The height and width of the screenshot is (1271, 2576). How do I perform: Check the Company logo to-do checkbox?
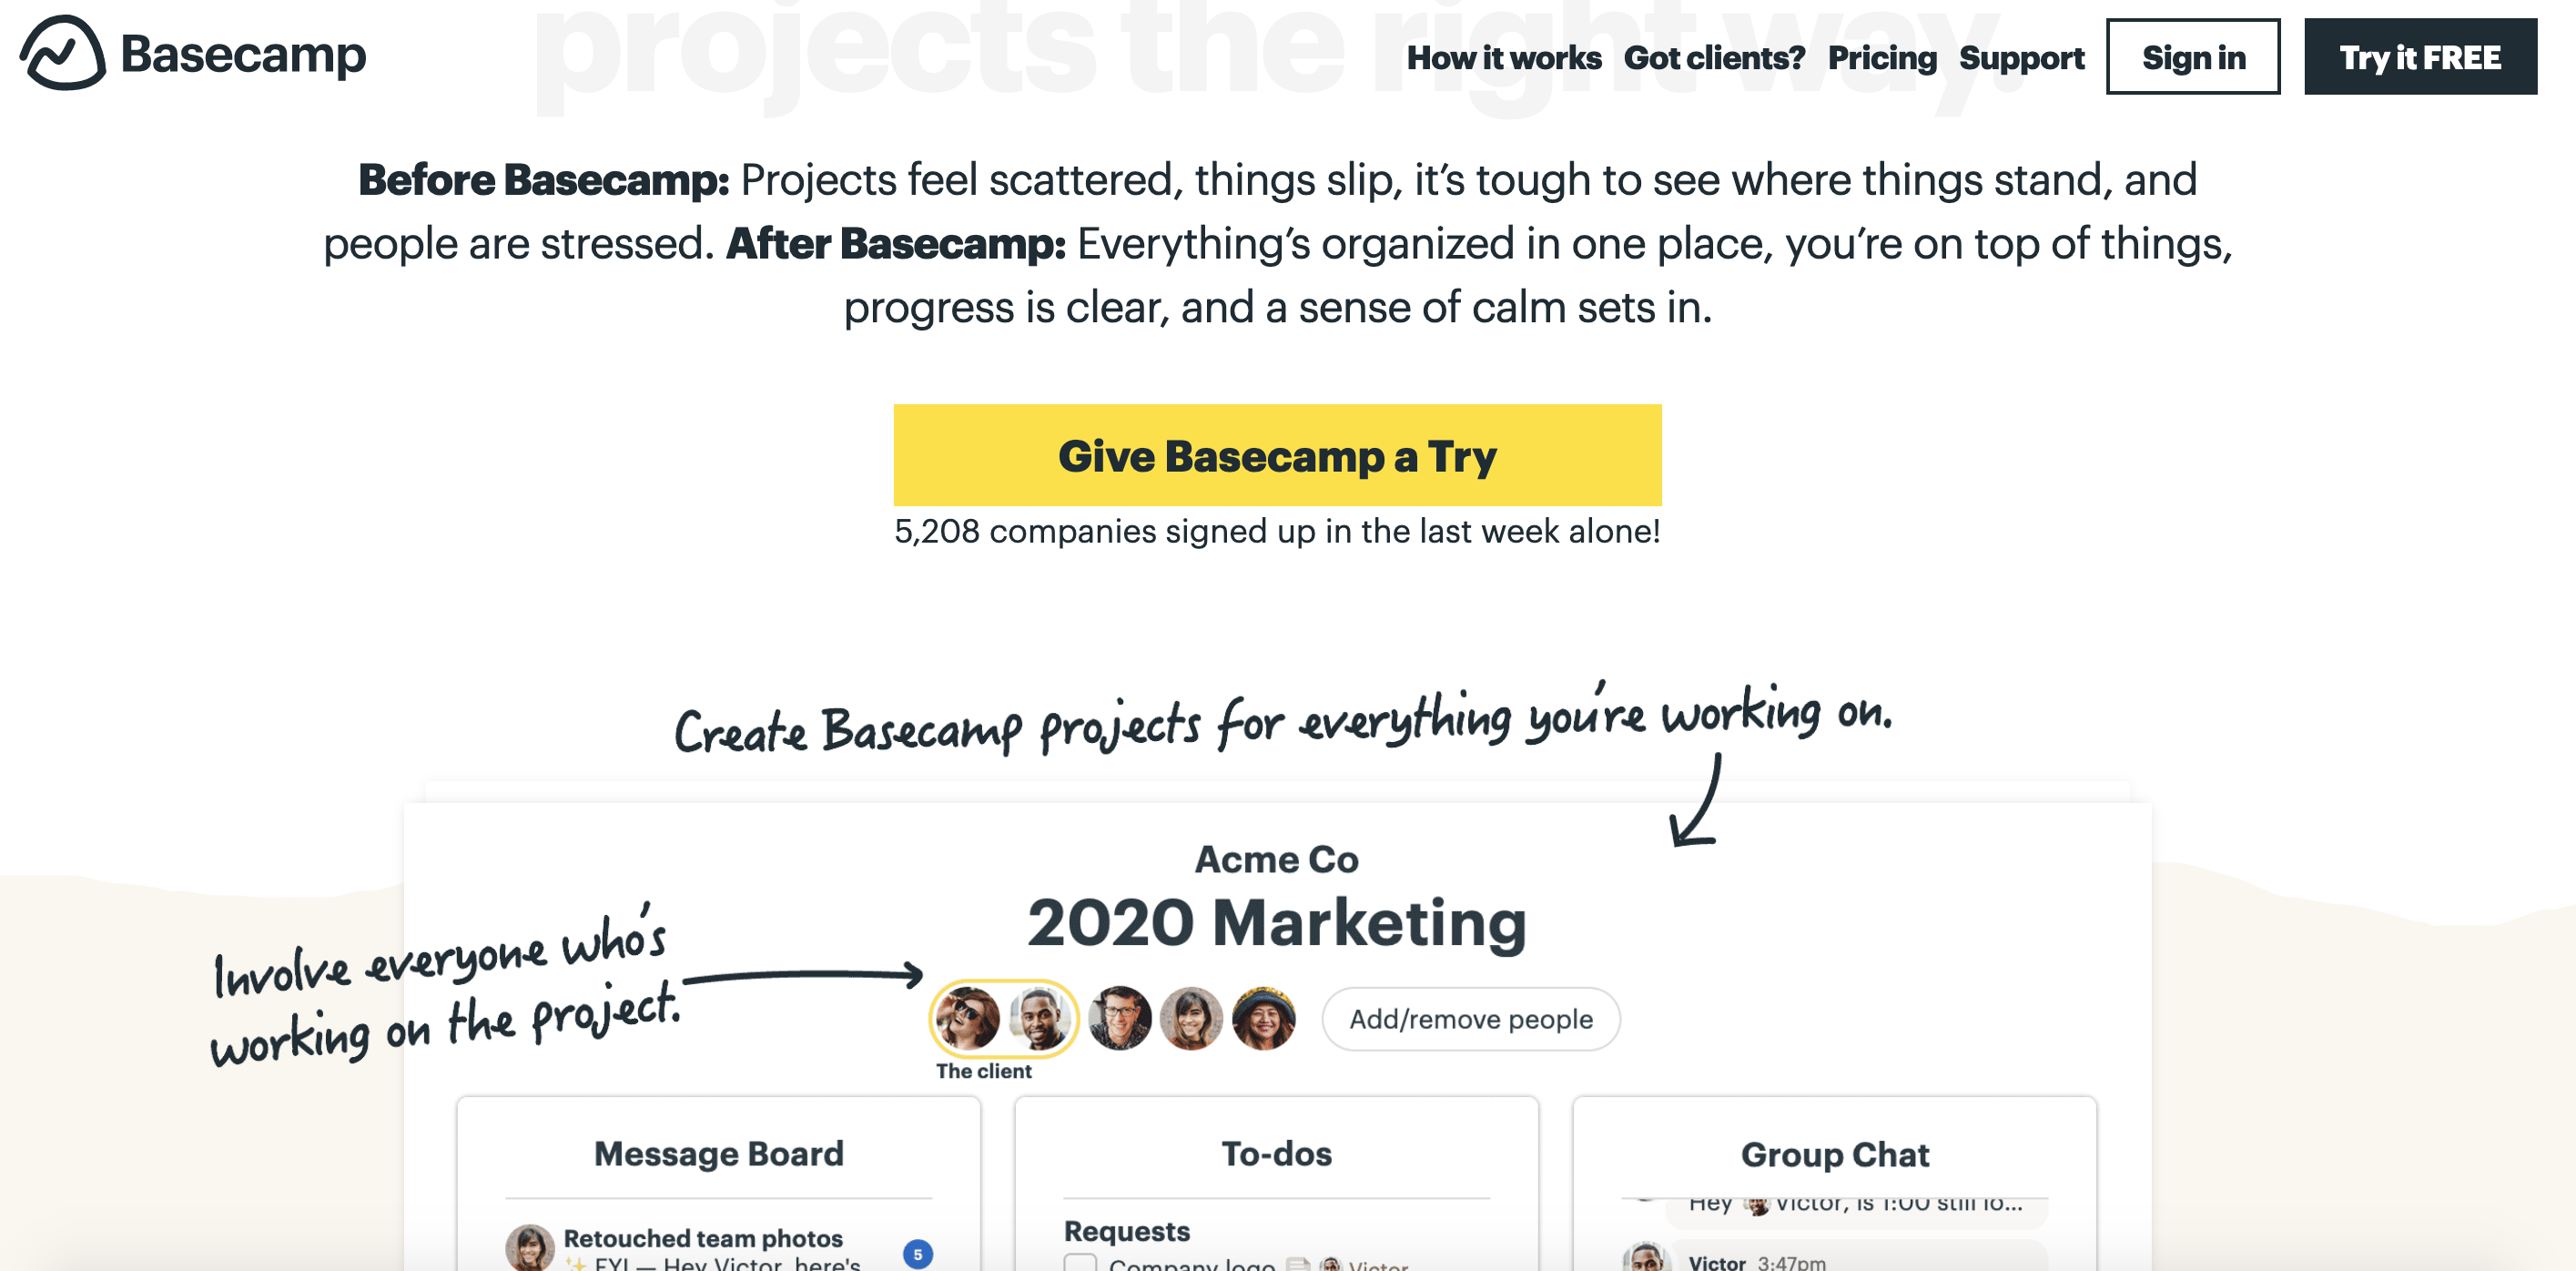pos(1080,1262)
